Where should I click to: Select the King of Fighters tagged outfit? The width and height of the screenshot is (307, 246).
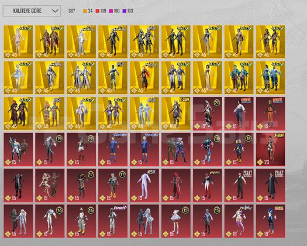click(x=208, y=186)
